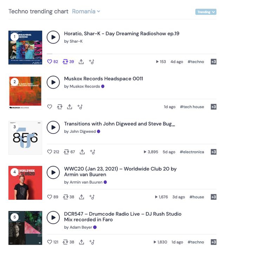Open the Romania country dropdown
Viewport: 260px width, 254px height.
point(86,11)
